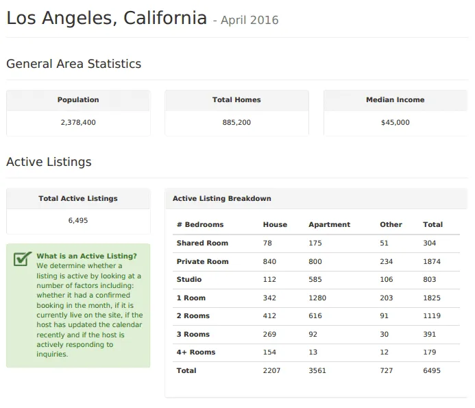
Task: Select the Shared Room row label
Action: tap(202, 243)
